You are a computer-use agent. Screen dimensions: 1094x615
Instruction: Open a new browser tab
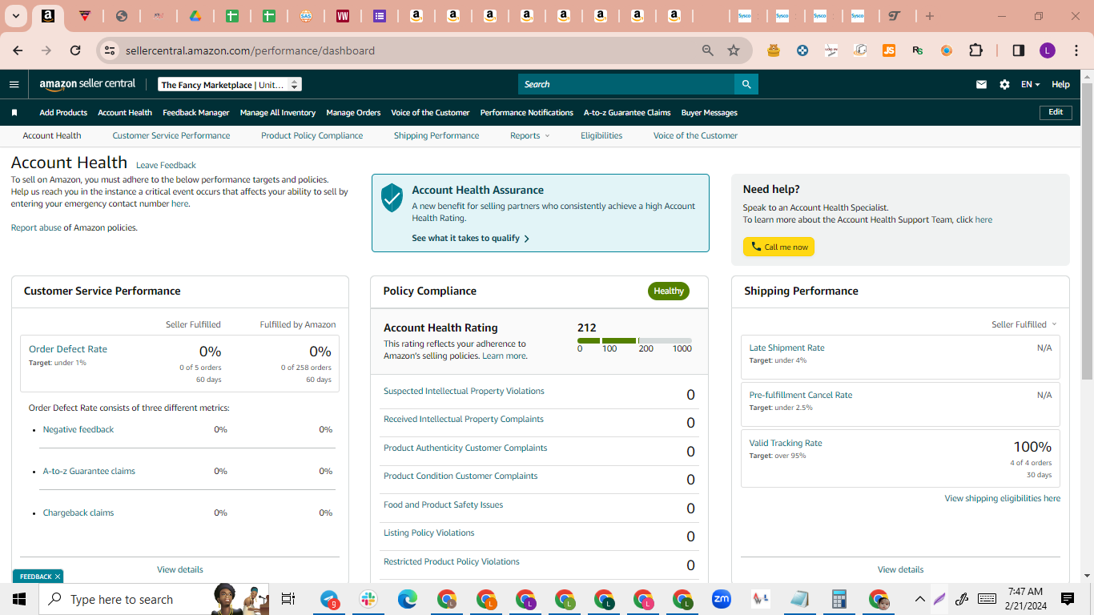[930, 16]
